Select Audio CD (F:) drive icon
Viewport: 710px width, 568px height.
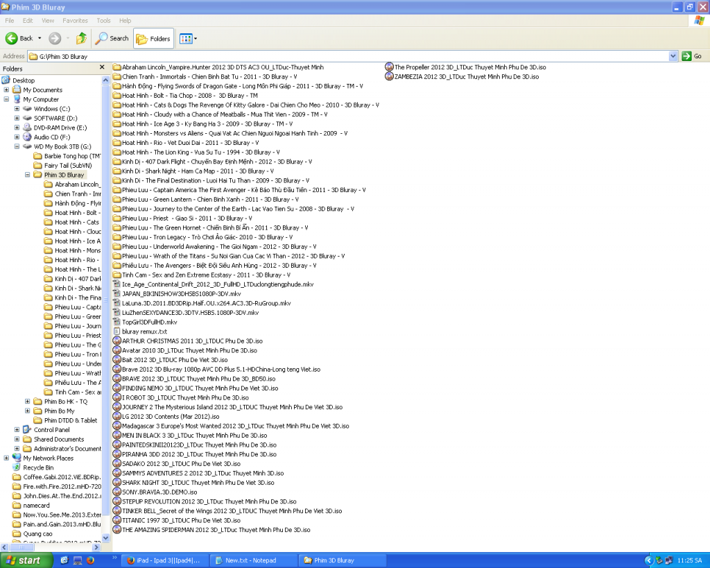(x=27, y=137)
